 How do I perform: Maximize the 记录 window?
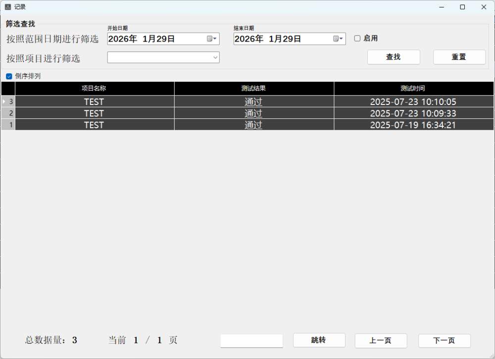462,7
